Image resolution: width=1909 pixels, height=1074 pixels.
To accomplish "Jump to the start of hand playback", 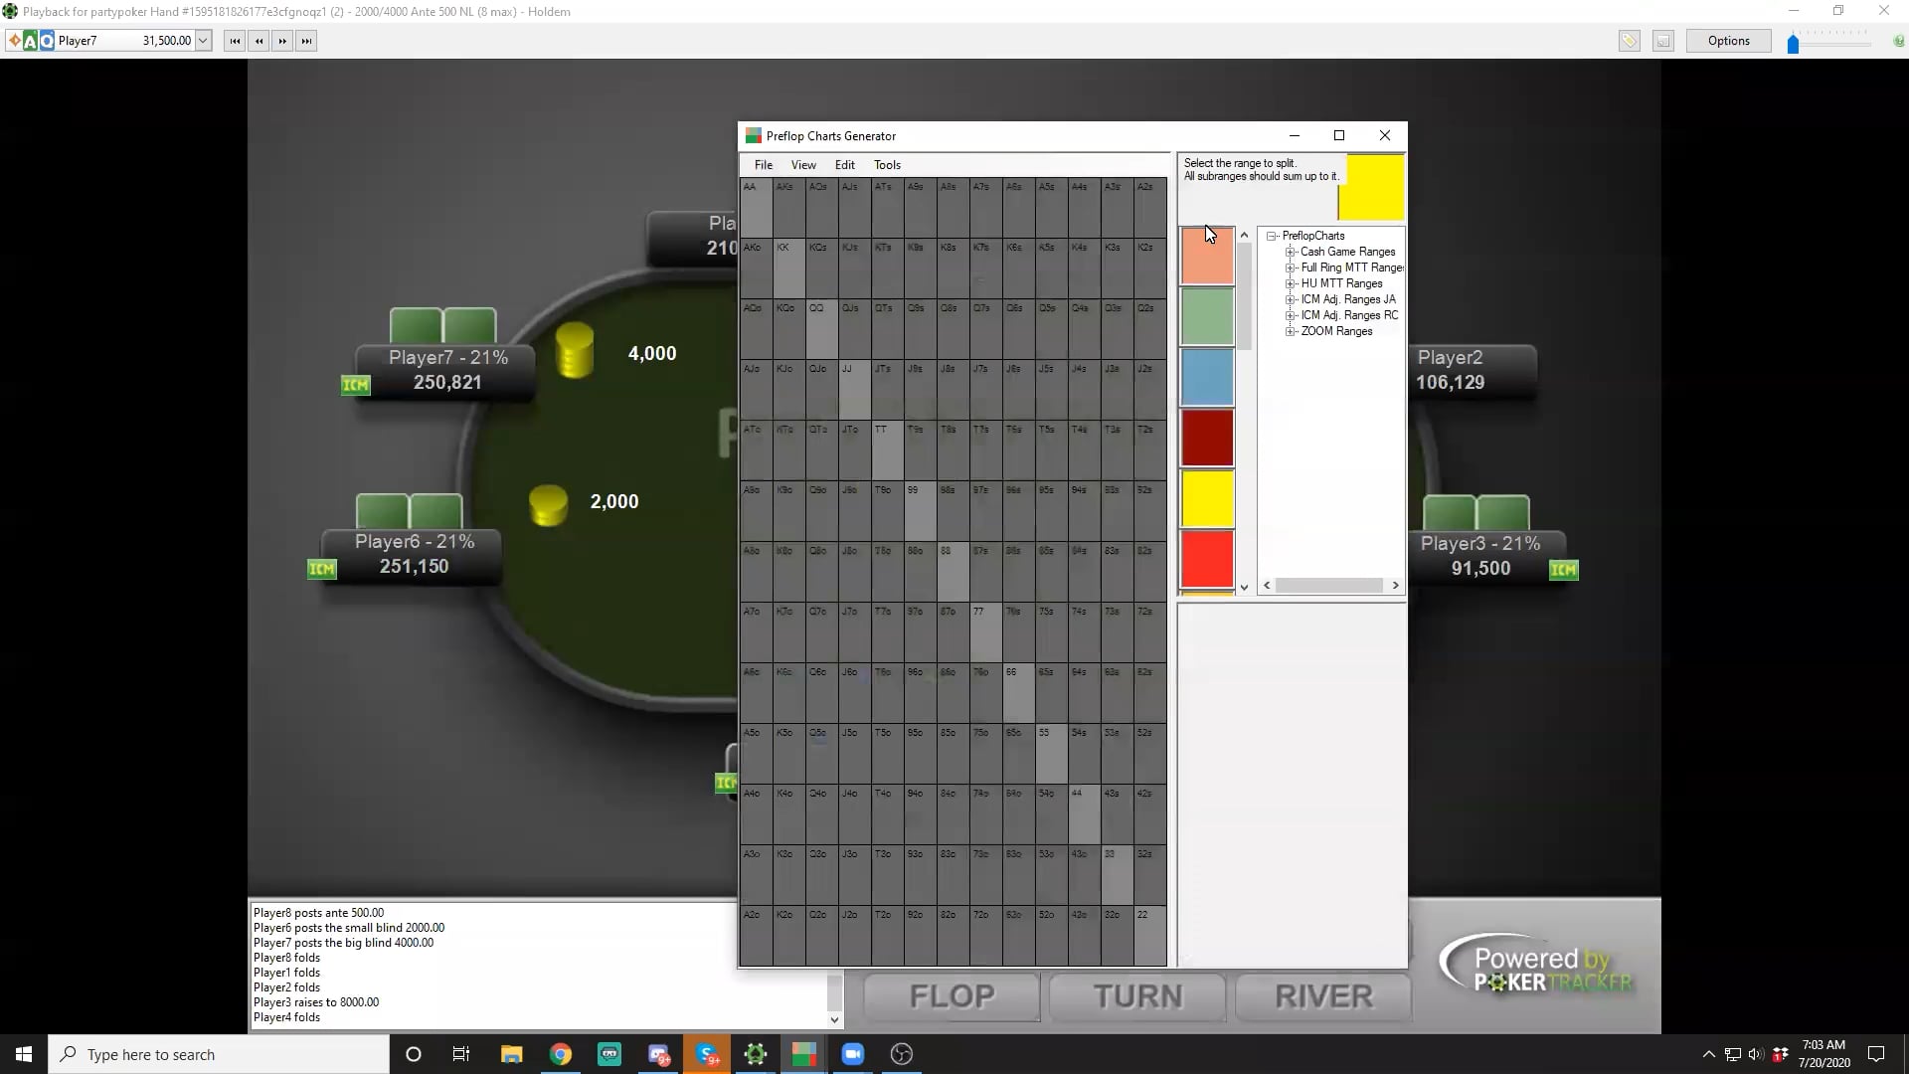I will 235,41.
